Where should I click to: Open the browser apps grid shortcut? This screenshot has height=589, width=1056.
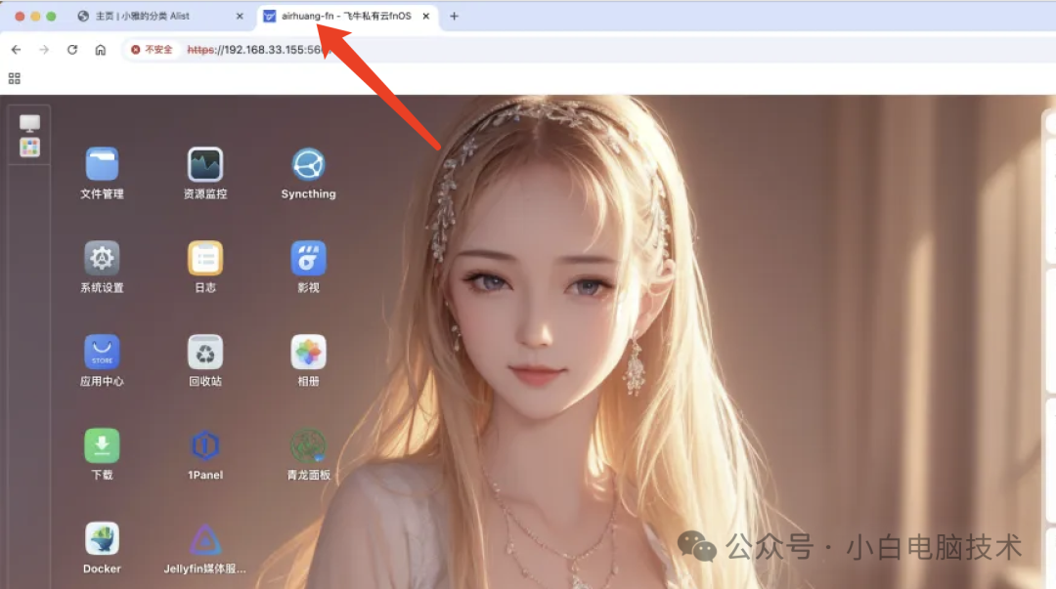[x=14, y=79]
